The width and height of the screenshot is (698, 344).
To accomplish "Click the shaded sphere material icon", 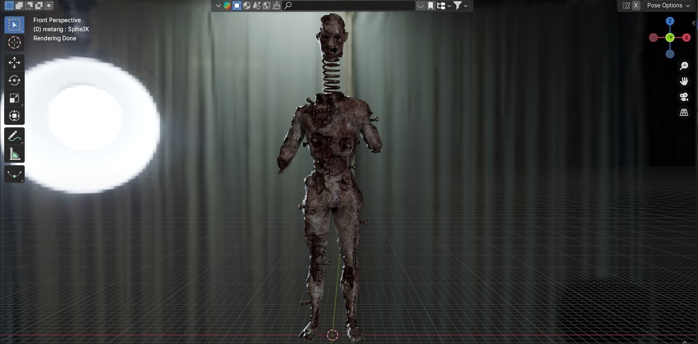I will tap(247, 5).
